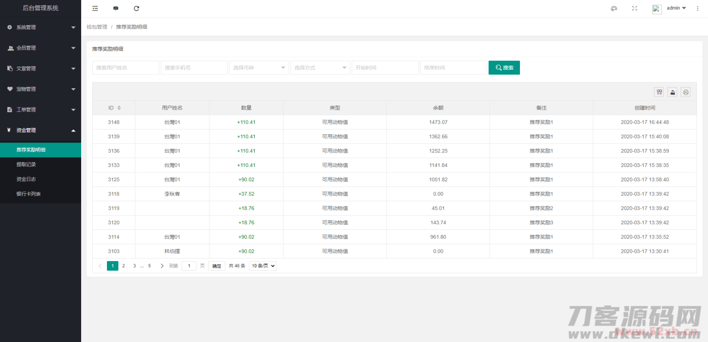The width and height of the screenshot is (708, 342).
Task: Go to page 2 of results
Action: (124, 266)
